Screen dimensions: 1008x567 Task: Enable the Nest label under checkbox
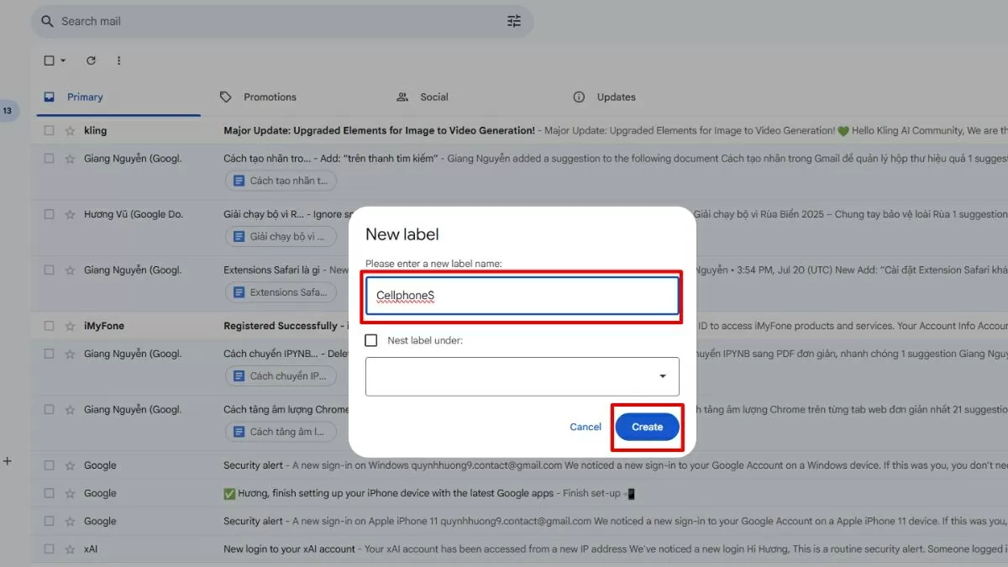point(371,340)
